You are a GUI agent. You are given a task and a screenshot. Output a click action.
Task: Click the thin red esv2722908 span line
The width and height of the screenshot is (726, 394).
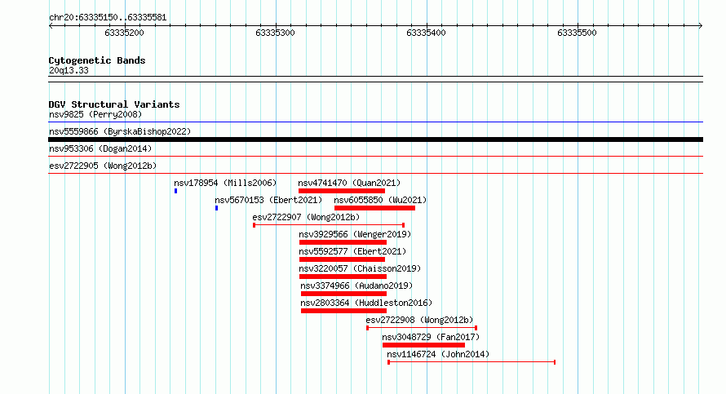click(422, 328)
